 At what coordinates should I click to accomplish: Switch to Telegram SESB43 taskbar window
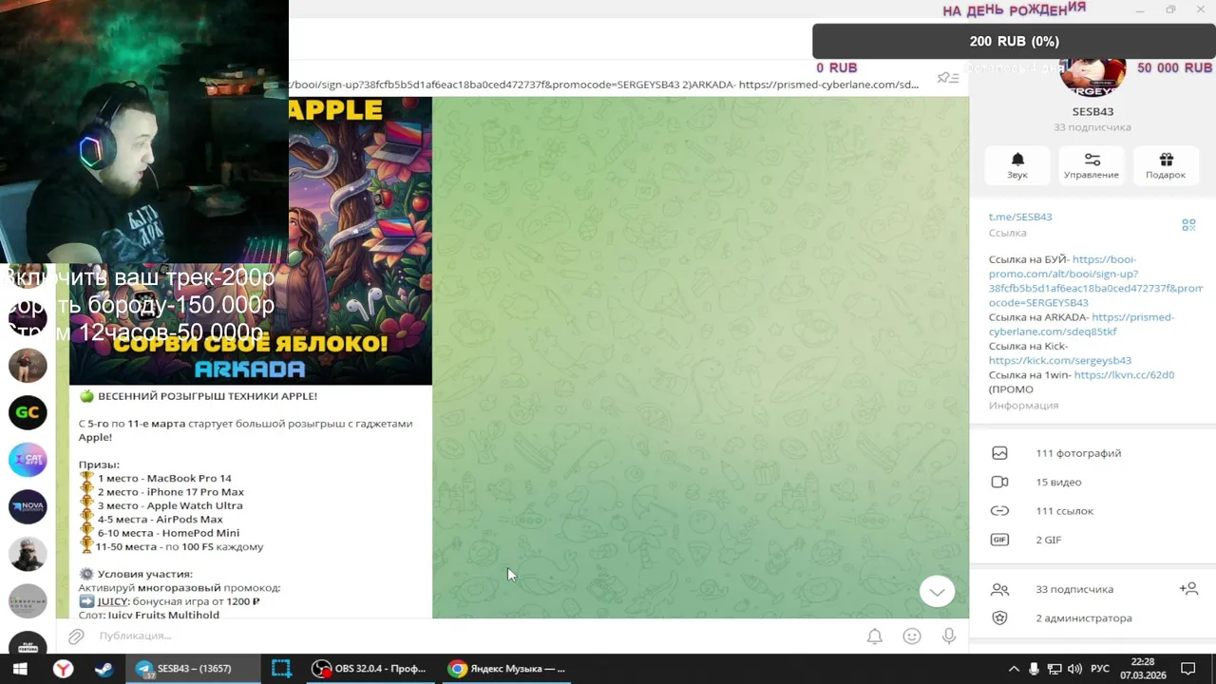[x=192, y=669]
